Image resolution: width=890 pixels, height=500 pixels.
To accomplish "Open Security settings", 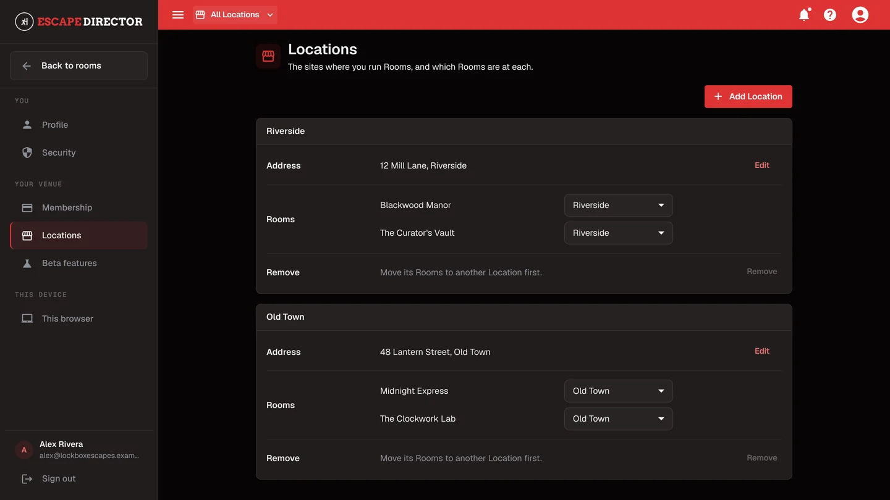I will click(78, 152).
